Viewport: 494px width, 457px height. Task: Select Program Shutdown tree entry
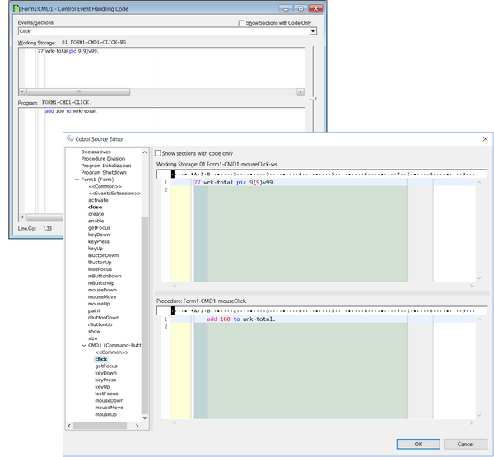tap(104, 173)
